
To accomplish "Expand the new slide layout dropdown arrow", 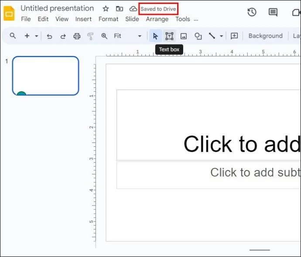I will 37,36.
